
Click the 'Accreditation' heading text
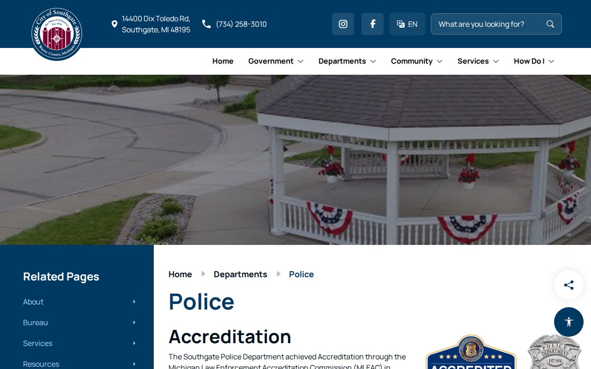[230, 337]
